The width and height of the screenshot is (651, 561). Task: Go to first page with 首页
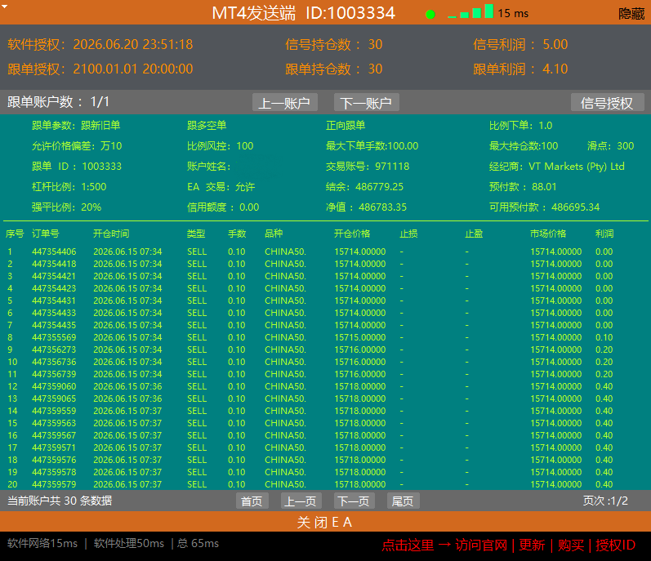tap(252, 501)
